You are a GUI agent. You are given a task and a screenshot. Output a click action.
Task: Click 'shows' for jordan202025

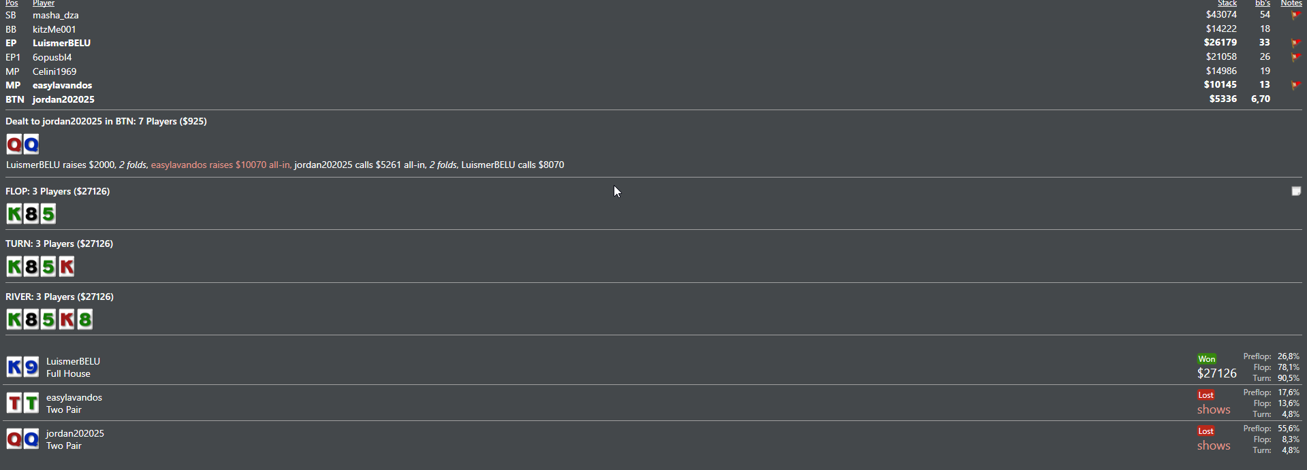pyautogui.click(x=1214, y=446)
